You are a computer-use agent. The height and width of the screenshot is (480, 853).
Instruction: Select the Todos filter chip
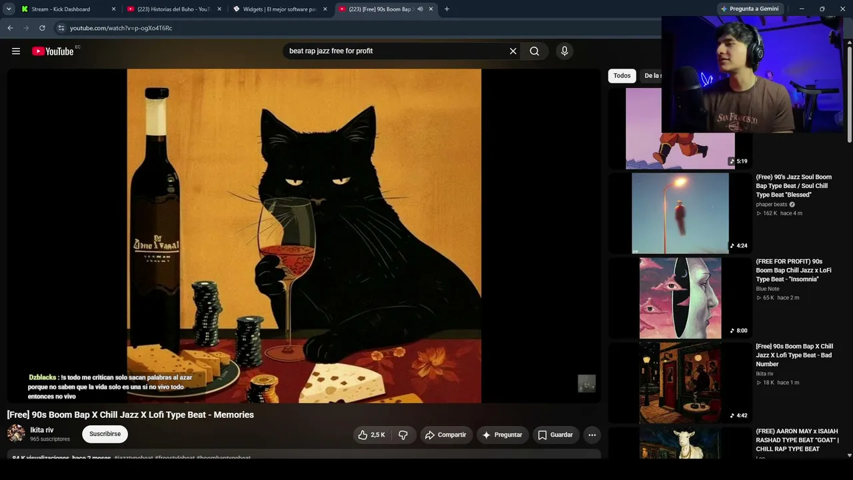coord(622,76)
